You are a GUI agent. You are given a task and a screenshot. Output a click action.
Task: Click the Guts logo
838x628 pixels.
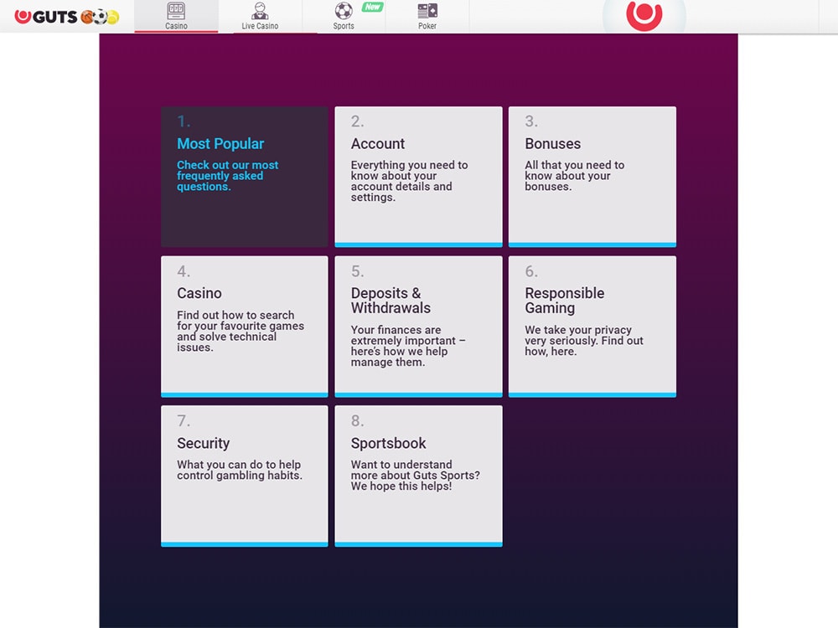(66, 17)
